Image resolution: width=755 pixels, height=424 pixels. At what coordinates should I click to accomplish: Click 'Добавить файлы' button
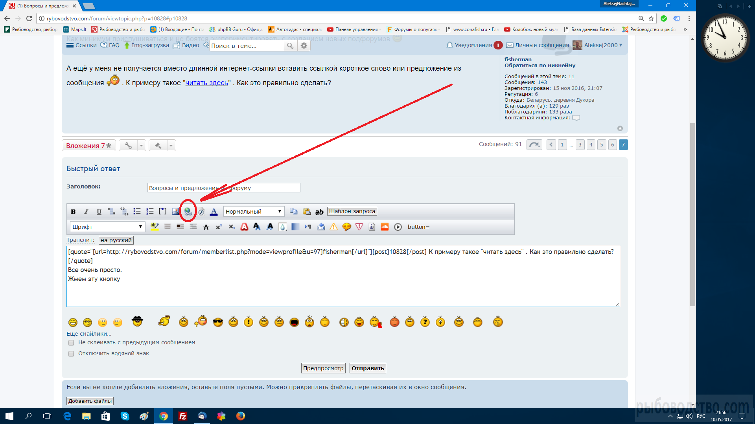[x=90, y=401]
